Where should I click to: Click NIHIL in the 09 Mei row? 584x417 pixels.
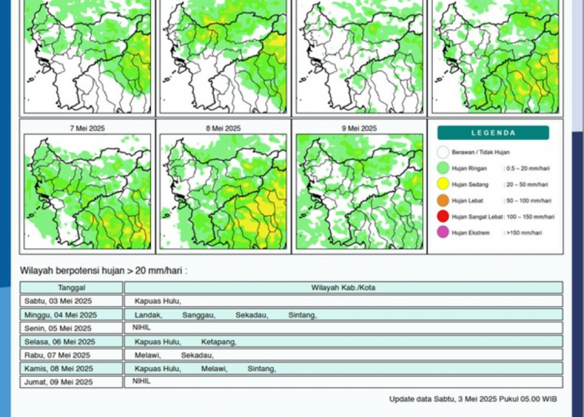142,381
